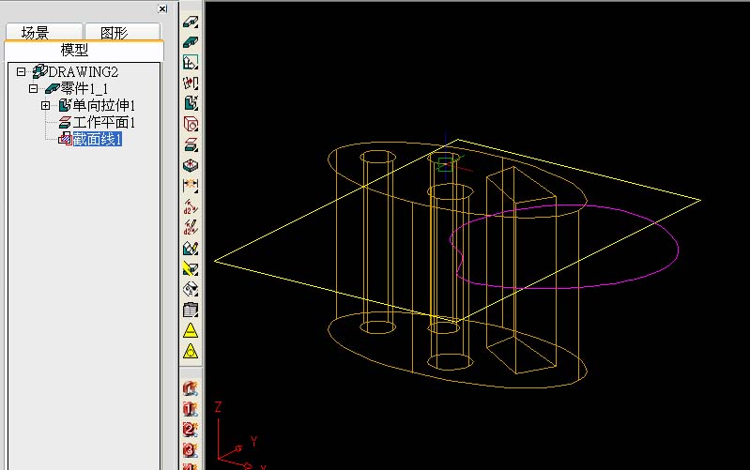
Task: Close the left model panel
Action: click(x=162, y=8)
